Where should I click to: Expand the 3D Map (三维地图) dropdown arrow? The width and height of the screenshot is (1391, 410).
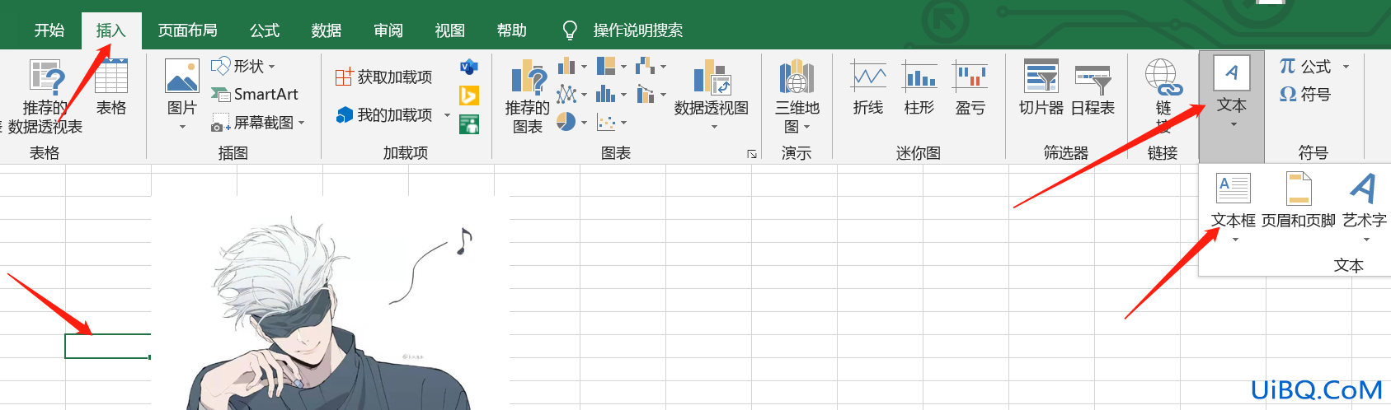click(x=806, y=127)
